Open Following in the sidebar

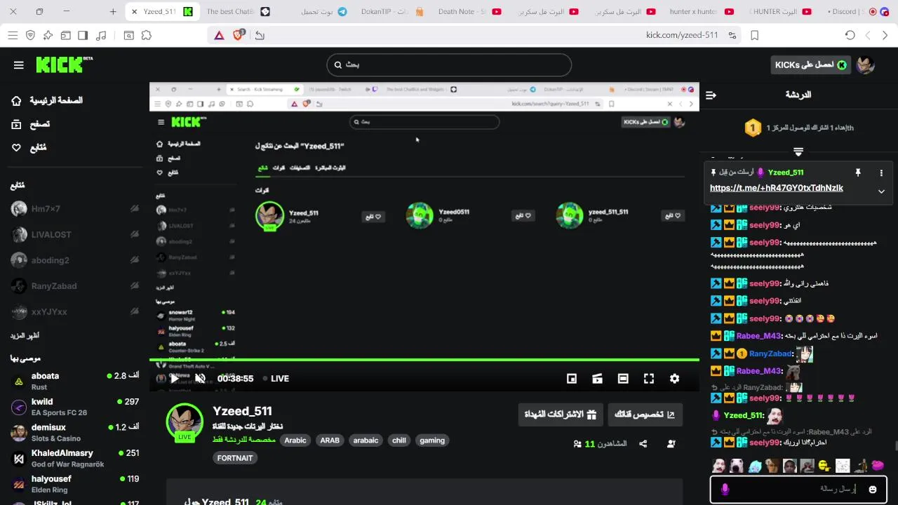click(x=29, y=147)
